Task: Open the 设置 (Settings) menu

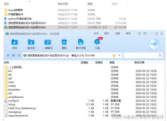Action: 117,33
